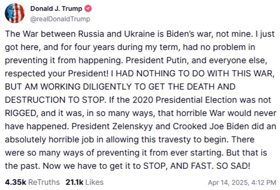
Task: Open the Donald J. Trump display name
Action: click(57, 9)
